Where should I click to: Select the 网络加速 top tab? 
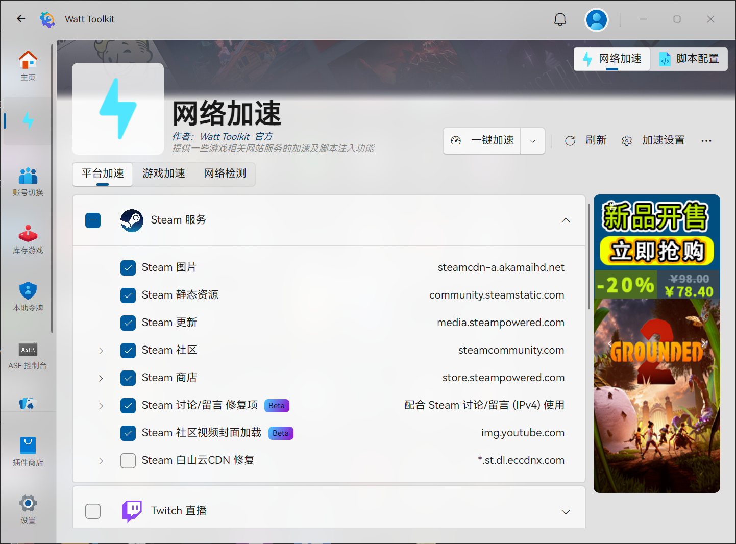point(612,59)
